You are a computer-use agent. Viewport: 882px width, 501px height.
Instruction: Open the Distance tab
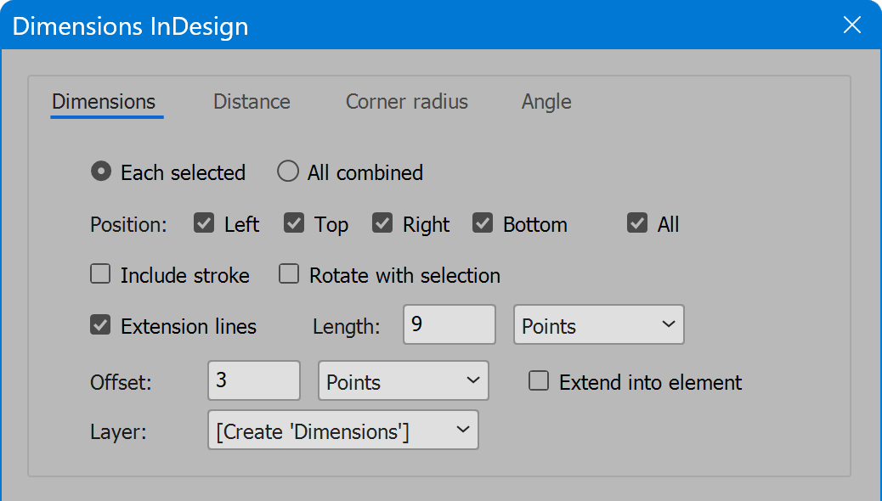(252, 102)
